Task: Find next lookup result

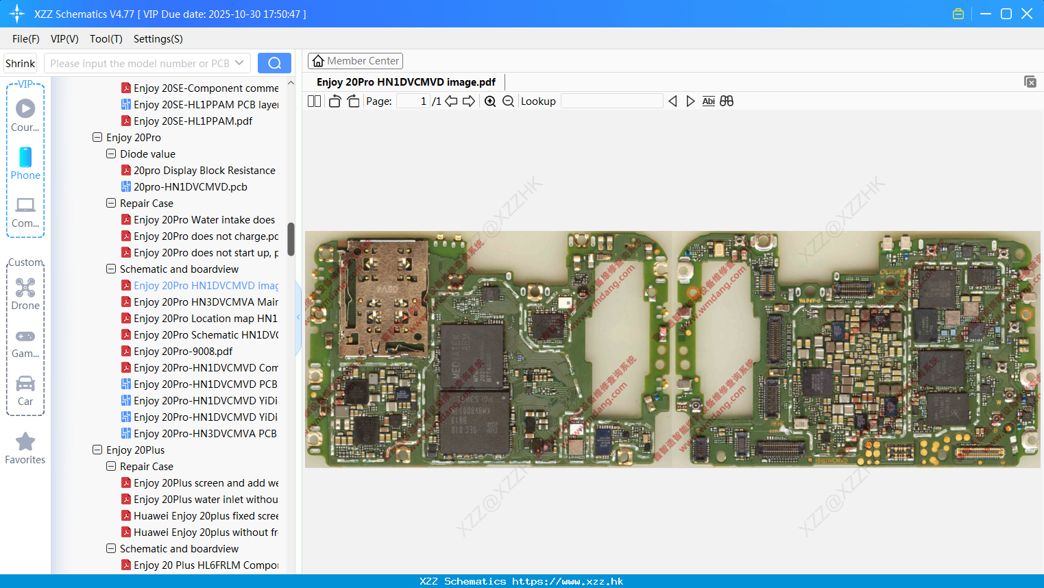Action: pos(690,101)
